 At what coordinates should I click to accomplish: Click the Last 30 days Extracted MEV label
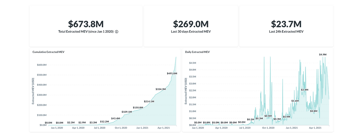coord(191,32)
